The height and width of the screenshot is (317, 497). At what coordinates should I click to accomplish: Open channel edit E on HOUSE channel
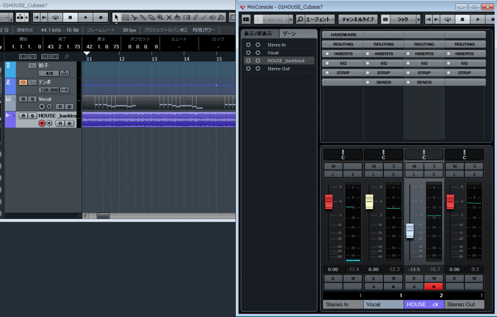point(434,174)
